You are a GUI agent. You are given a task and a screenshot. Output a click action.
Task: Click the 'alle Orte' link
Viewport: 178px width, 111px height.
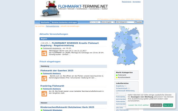pyautogui.click(x=120, y=108)
